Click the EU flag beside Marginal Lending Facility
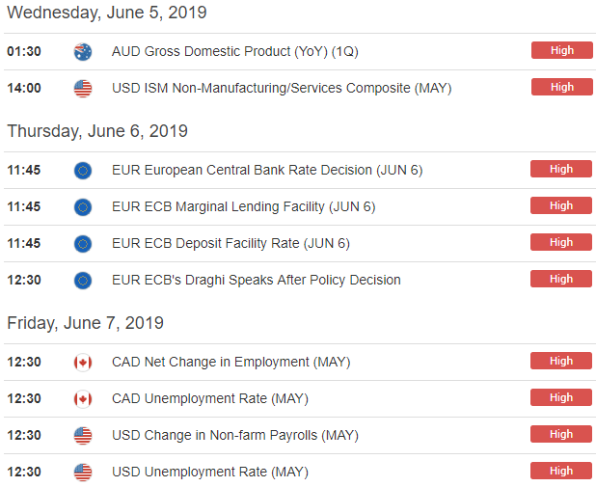This screenshot has width=596, height=487. [83, 207]
